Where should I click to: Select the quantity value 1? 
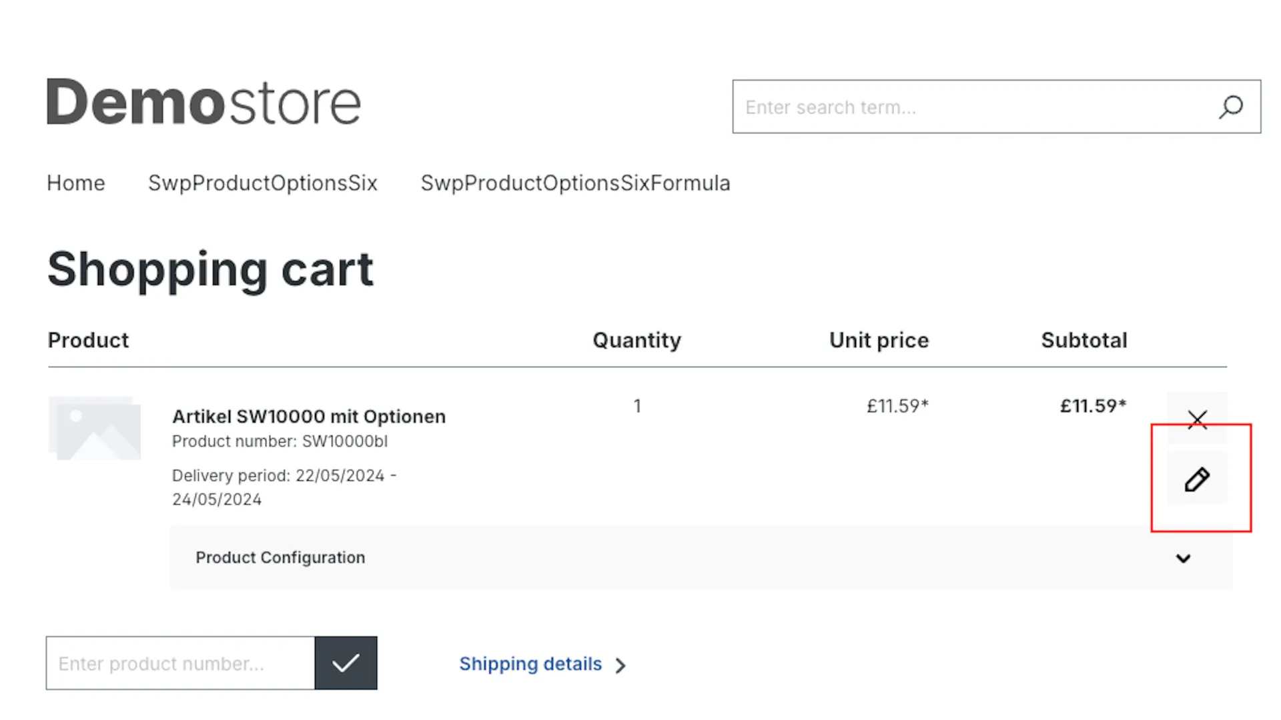pyautogui.click(x=637, y=406)
